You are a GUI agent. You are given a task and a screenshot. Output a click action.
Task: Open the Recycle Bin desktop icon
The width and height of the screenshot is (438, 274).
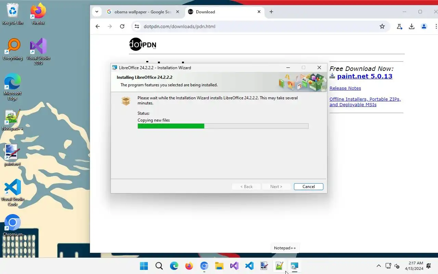(13, 14)
